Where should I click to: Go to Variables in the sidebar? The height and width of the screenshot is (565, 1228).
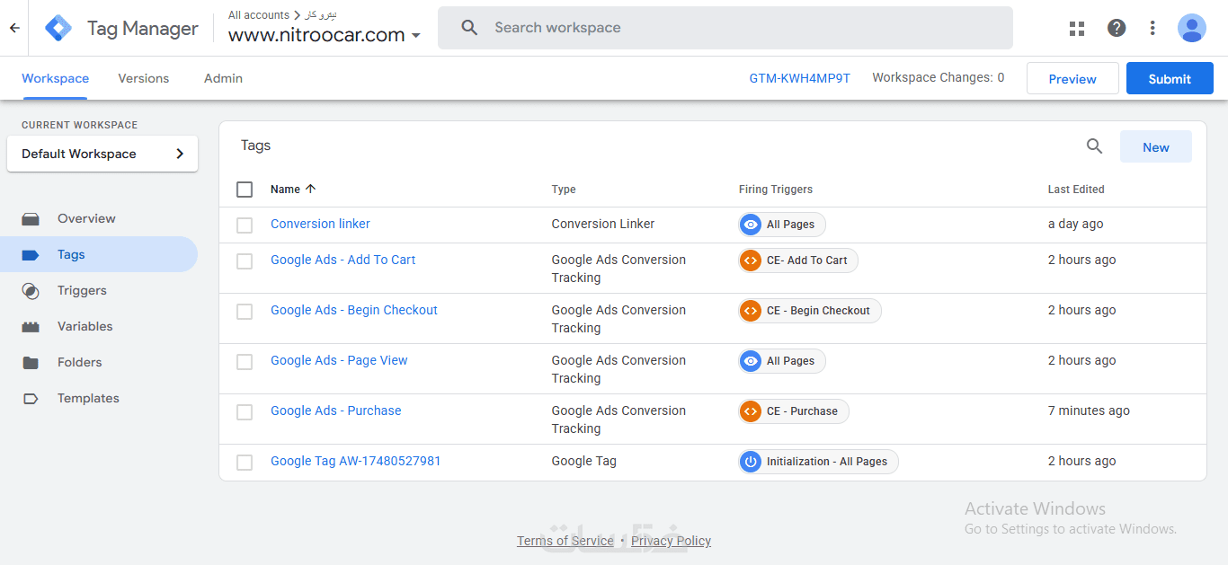85,326
